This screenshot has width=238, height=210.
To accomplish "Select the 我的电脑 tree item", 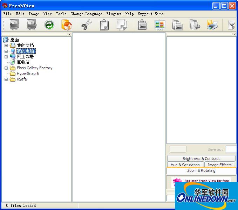I will (26, 51).
